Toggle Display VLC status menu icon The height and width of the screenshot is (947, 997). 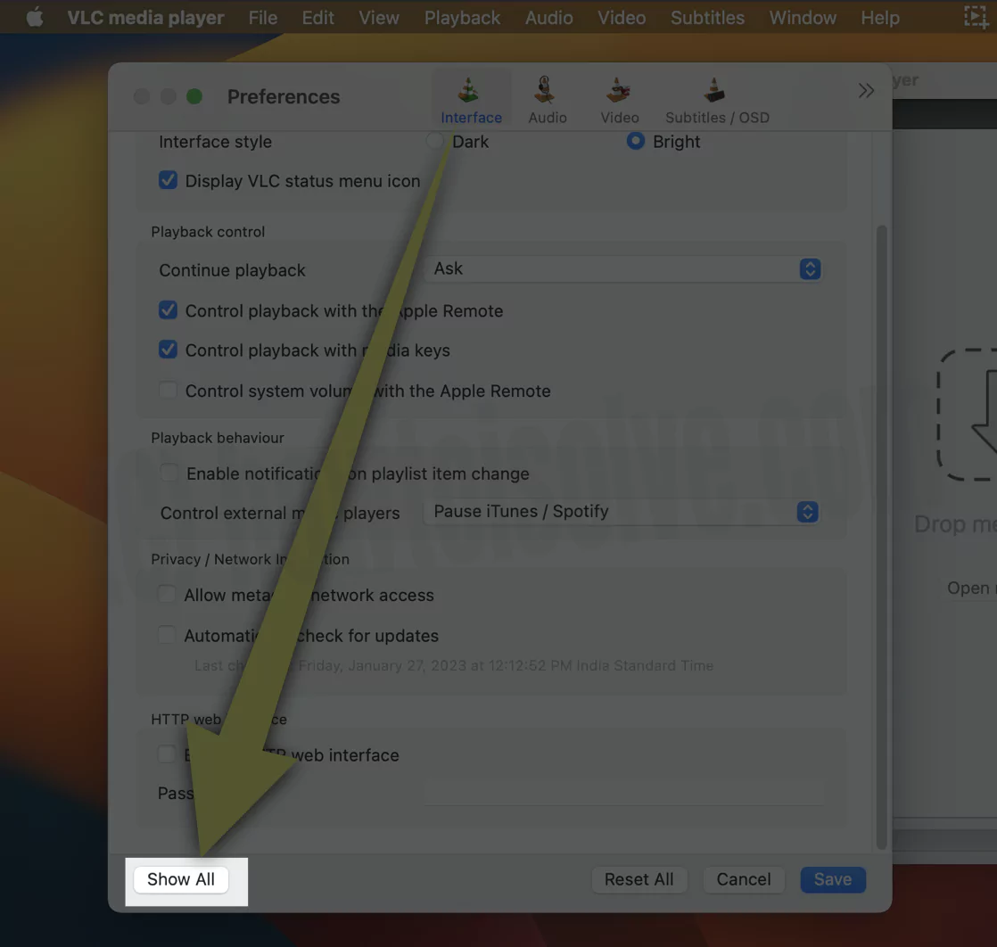168,180
